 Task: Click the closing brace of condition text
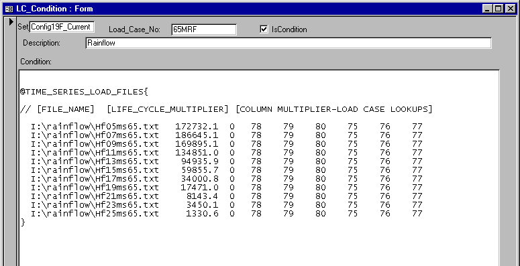pos(23,222)
